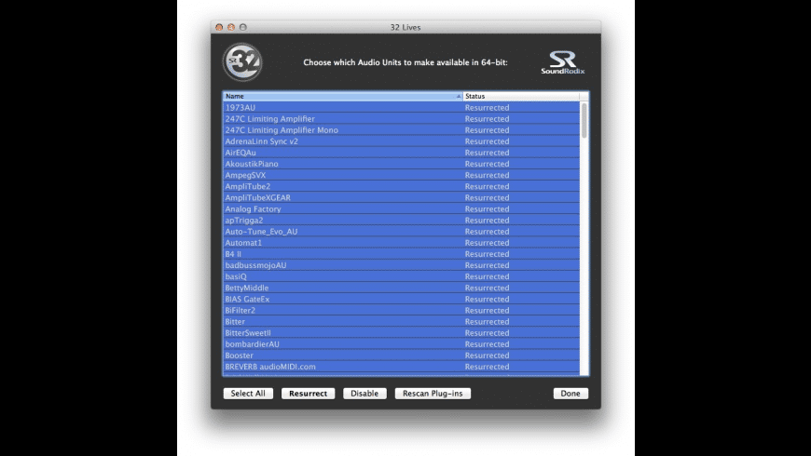Select the apTrigga2 entry

[402, 221]
